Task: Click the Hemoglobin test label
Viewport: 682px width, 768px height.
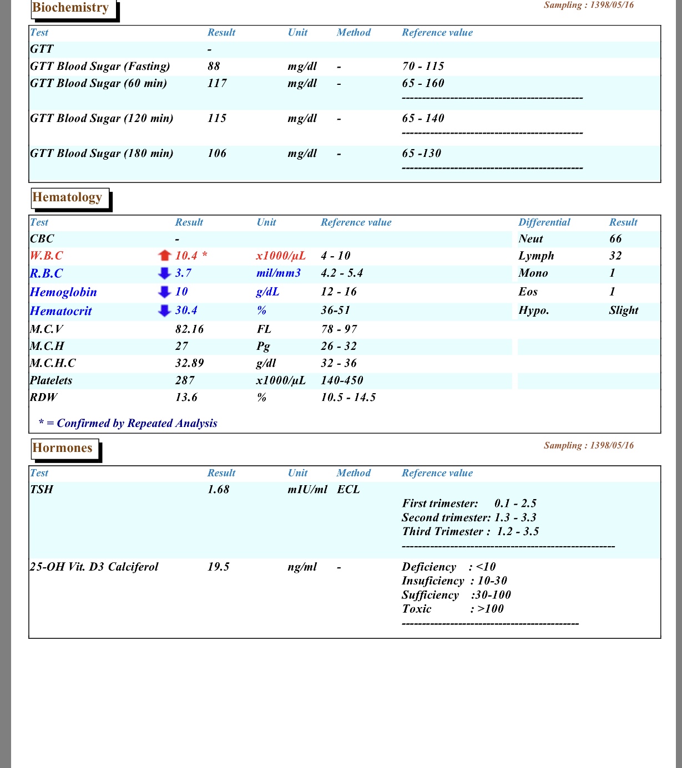Action: point(63,292)
